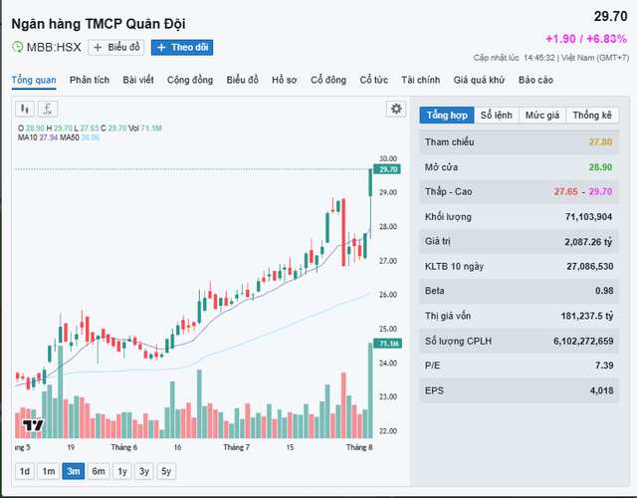Click the Tham chiếu value 27.80

point(600,142)
